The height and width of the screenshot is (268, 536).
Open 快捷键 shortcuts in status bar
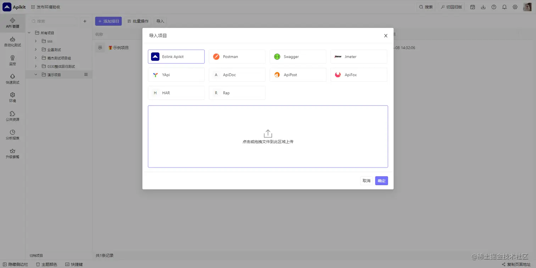pyautogui.click(x=74, y=264)
